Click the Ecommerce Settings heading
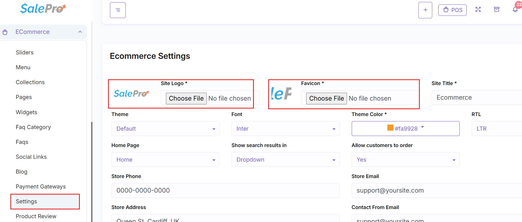The height and width of the screenshot is (222, 522). coord(150,56)
